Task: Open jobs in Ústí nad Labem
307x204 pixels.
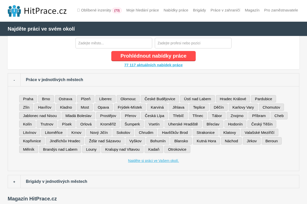Action: (198, 99)
